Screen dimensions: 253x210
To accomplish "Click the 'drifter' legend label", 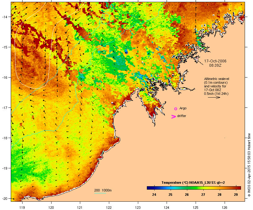I will click(x=181, y=116).
